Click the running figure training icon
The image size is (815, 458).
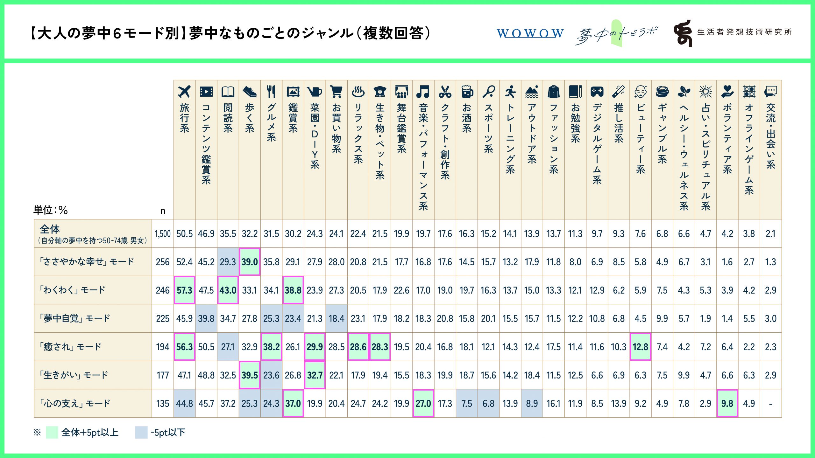coord(510,92)
